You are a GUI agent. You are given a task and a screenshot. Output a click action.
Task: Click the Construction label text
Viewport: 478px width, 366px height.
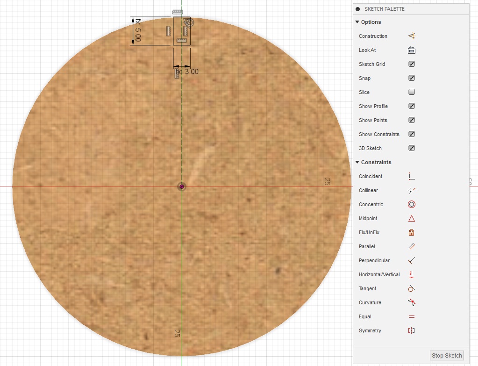373,36
